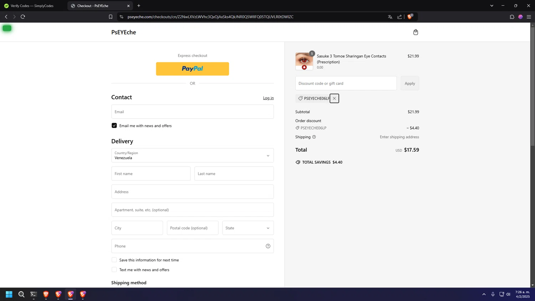This screenshot has height=301, width=535.
Task: Click the PsEYEche store logo link
Action: (x=123, y=32)
